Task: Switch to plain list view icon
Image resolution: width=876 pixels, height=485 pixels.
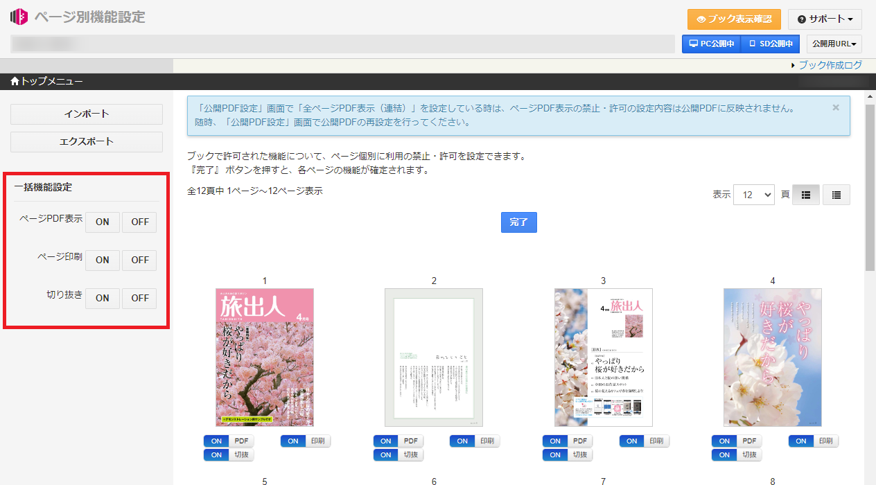Action: click(836, 195)
